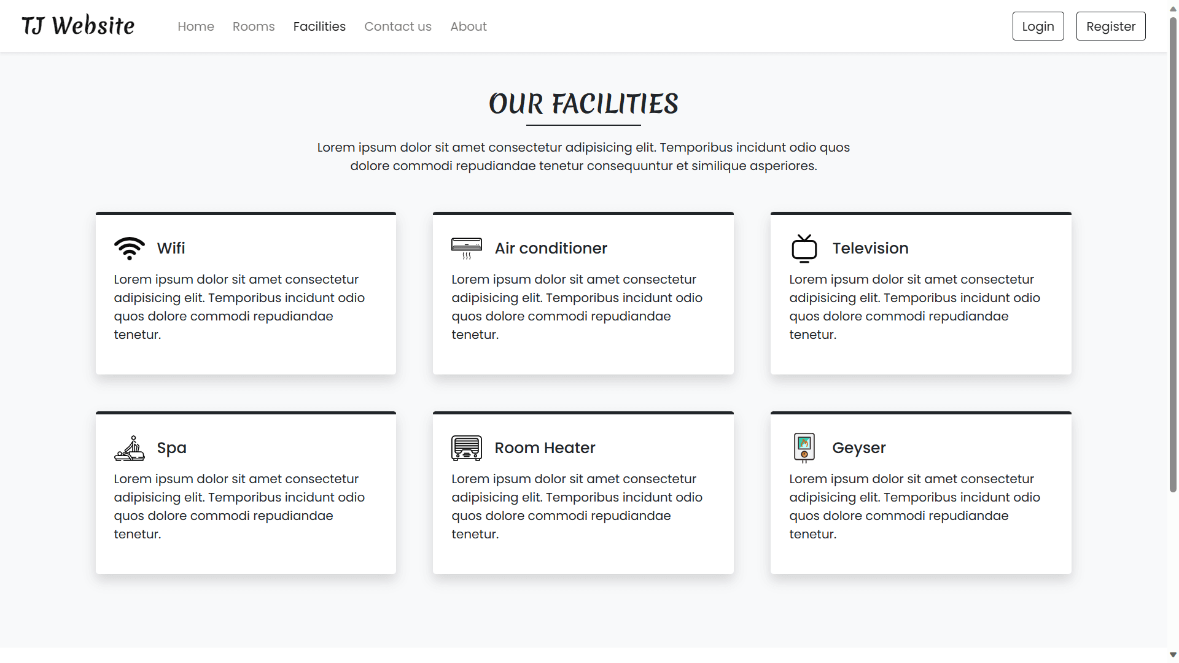Click the Room Heater card title
This screenshot has height=663, width=1179.
point(545,448)
